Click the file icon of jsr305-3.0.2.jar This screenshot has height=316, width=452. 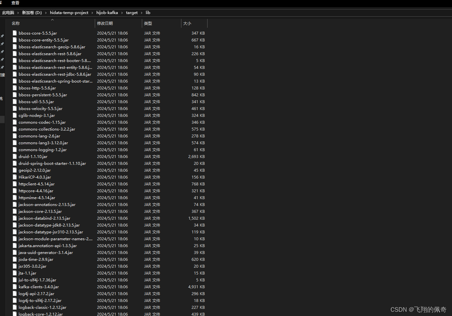15,266
